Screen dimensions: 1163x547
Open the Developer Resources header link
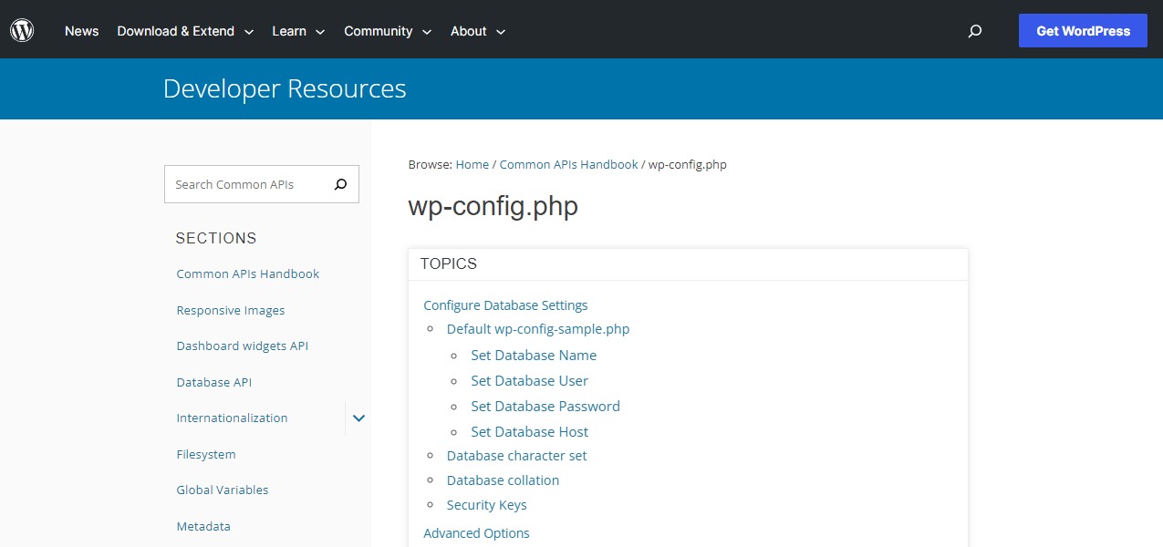coord(285,88)
